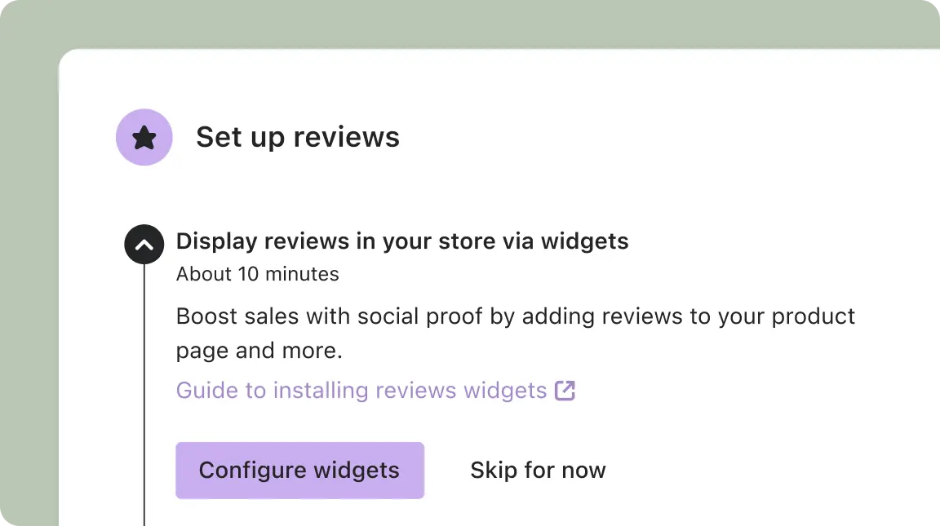Select the star inside the lavender circle
This screenshot has width=940, height=526.
click(144, 137)
